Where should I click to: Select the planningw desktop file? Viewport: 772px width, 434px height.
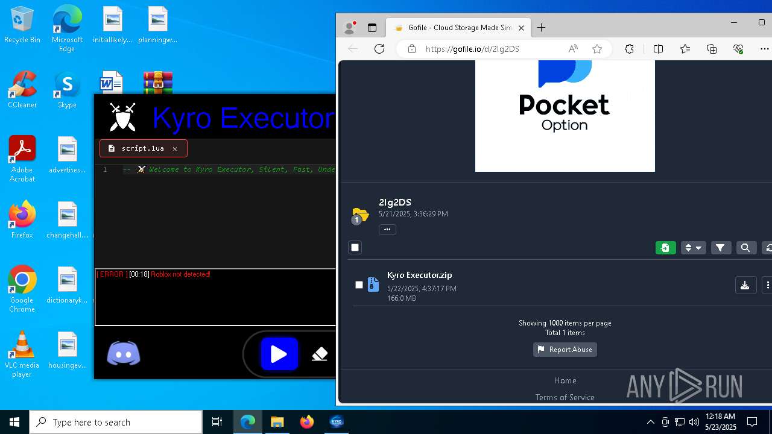click(x=157, y=25)
